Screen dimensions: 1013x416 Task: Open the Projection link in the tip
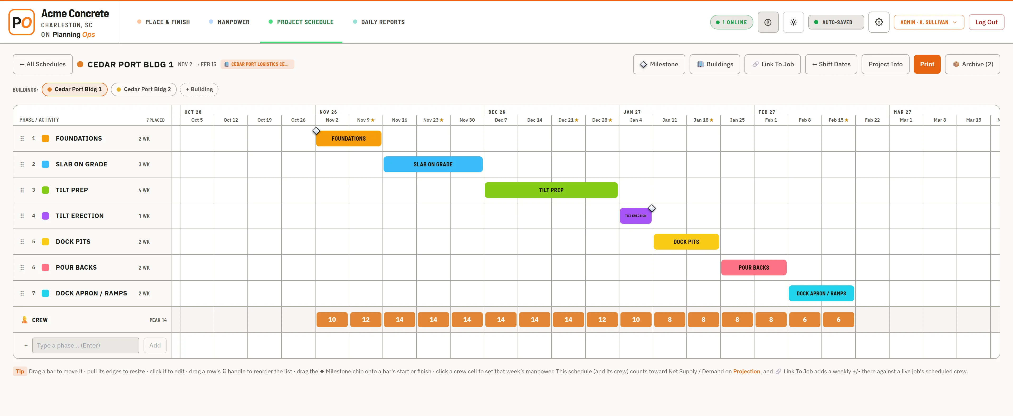(746, 372)
